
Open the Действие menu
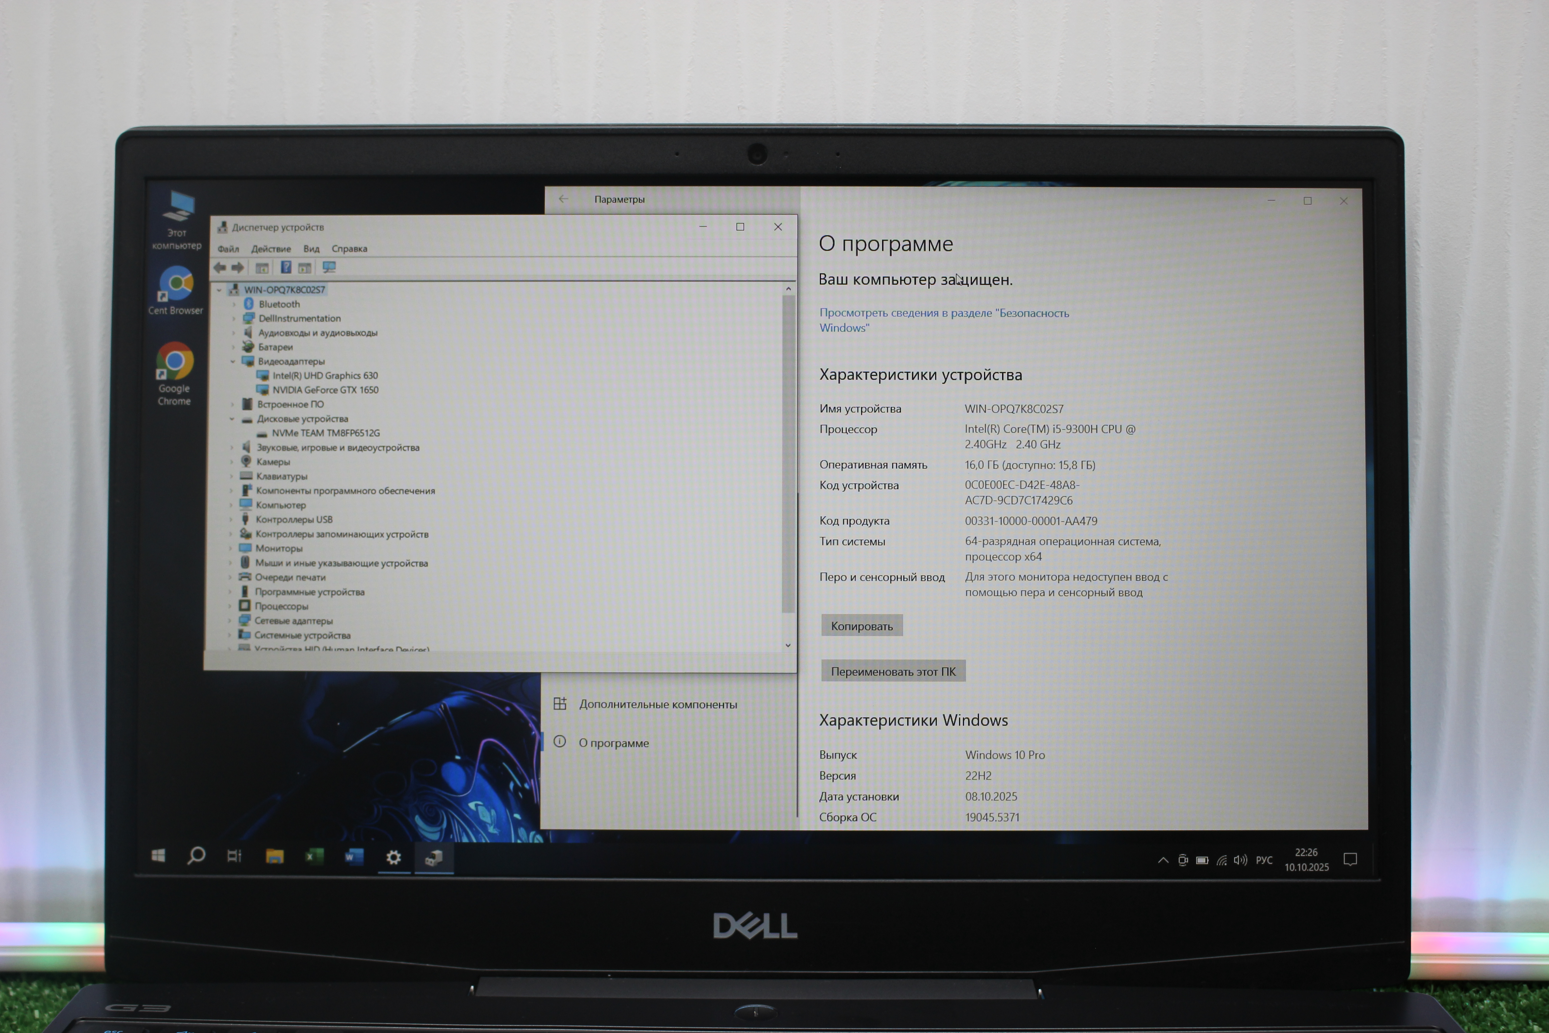[271, 249]
